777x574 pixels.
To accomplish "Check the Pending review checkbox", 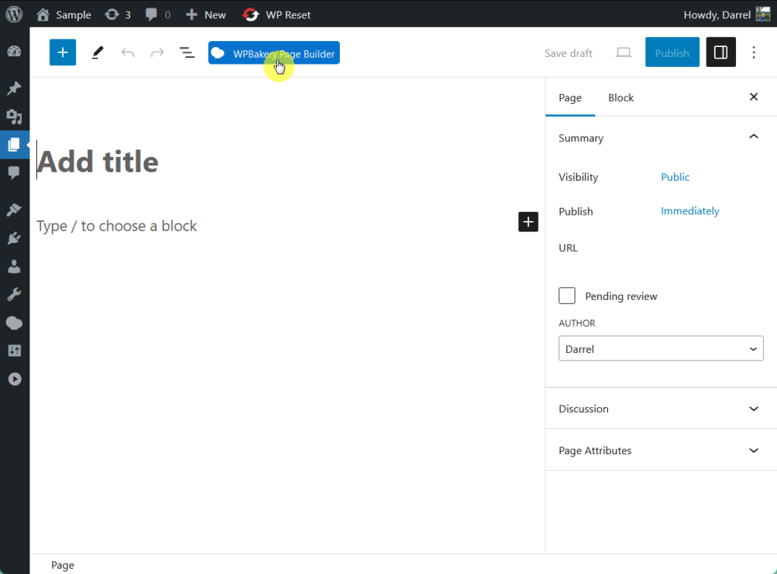I will point(567,295).
